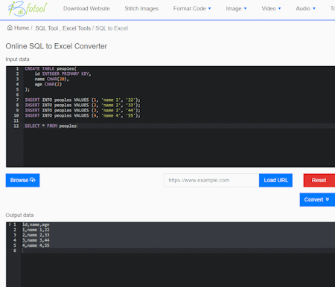Click the Bfotool logo
335x287 pixels.
[x=28, y=9]
